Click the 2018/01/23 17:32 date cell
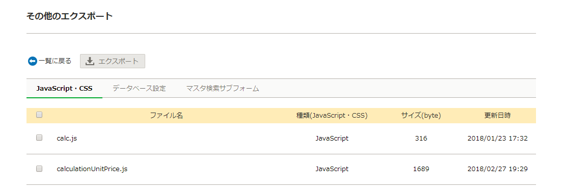 coord(497,139)
